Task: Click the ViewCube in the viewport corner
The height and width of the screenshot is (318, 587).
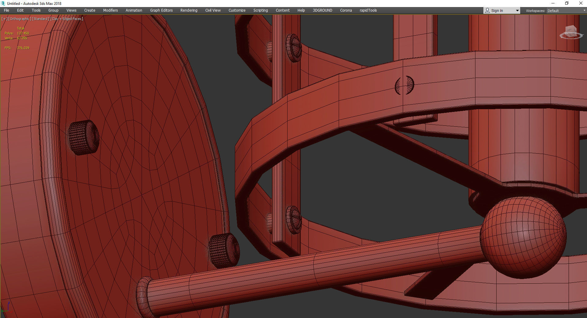Action: click(x=571, y=33)
